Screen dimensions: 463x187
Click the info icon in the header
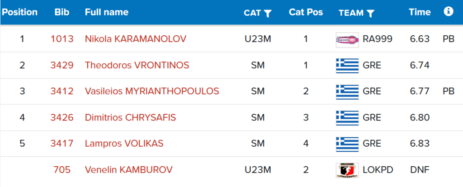[448, 12]
